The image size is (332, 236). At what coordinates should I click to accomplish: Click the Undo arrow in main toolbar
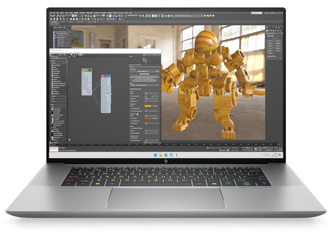click(x=51, y=16)
